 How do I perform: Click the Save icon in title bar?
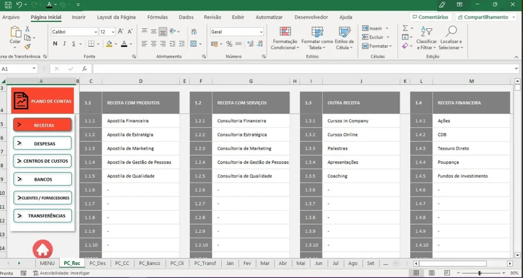pyautogui.click(x=8, y=5)
